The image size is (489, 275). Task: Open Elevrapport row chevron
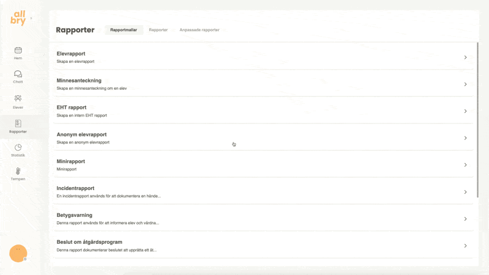click(465, 57)
